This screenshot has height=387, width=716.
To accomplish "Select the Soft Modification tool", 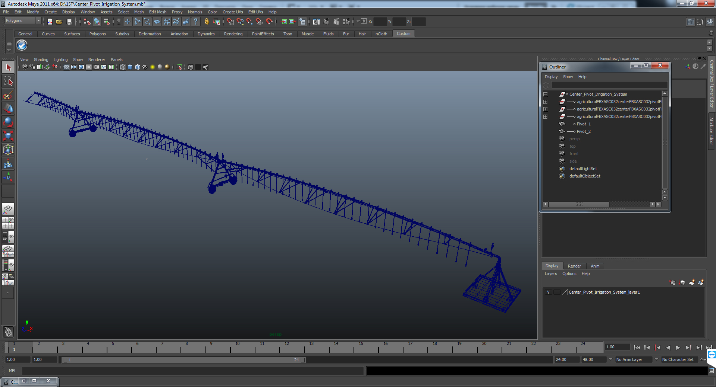I will (x=8, y=164).
